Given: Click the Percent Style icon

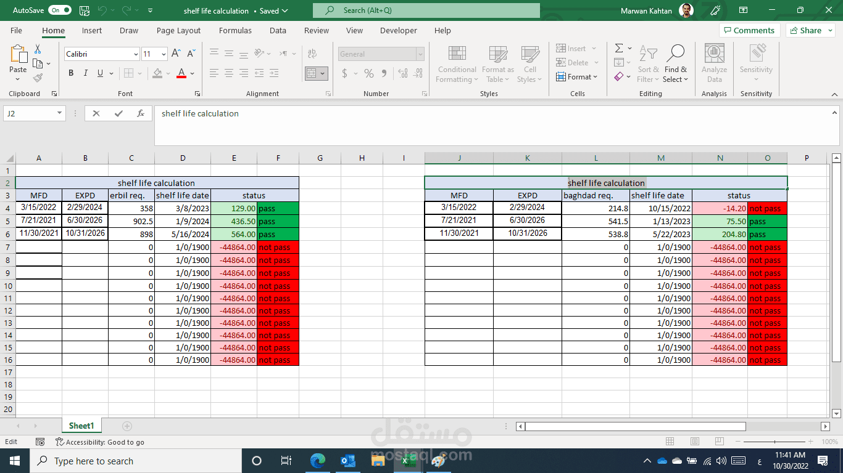Looking at the screenshot, I should 369,73.
